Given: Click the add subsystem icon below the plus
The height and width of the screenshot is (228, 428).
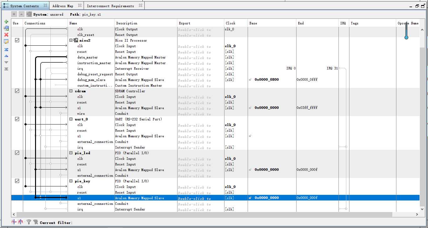Looking at the screenshot, I should (x=6, y=28).
